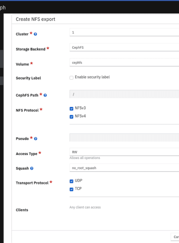Click the Squash help icon
This screenshot has height=243, width=179.
click(32, 168)
